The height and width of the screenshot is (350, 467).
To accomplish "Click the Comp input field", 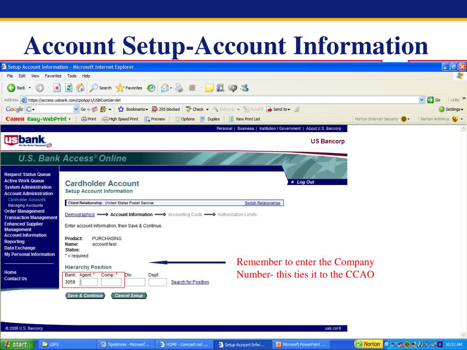I will [x=111, y=282].
